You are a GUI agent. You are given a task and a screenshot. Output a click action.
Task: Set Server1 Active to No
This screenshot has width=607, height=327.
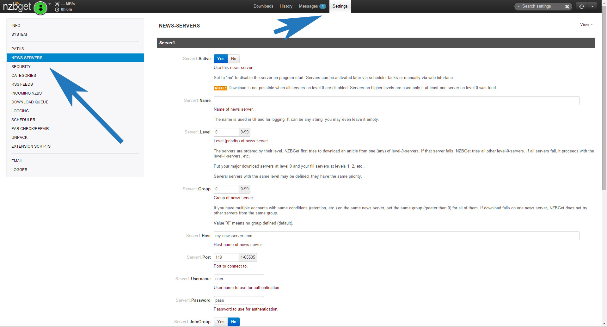pyautogui.click(x=233, y=59)
